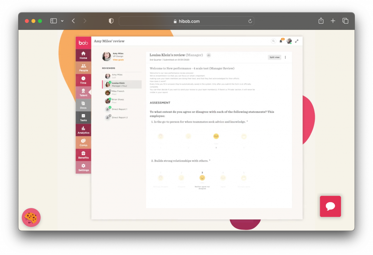
Task: Select reviewer Brian Sharp
Action: [122, 101]
